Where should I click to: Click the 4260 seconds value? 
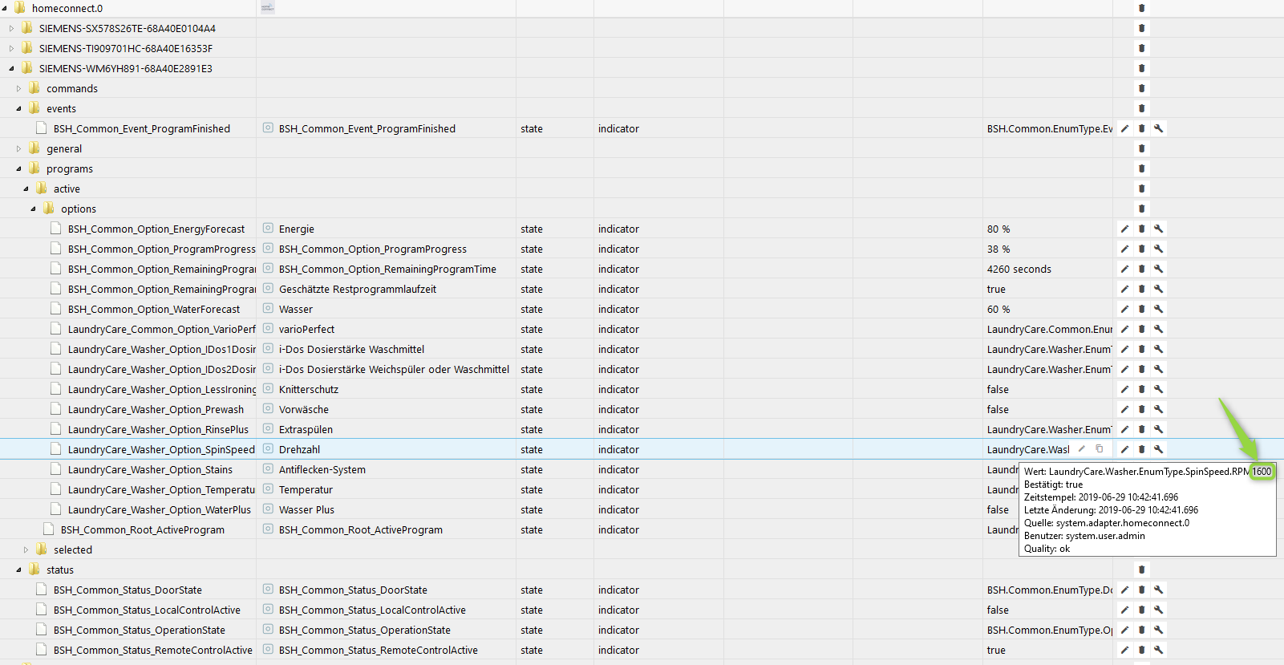(x=1019, y=269)
